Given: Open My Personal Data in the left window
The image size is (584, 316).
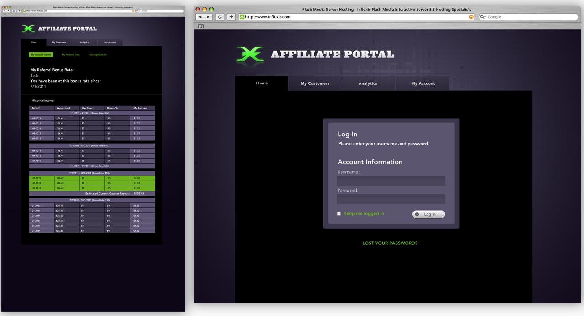Looking at the screenshot, I should pyautogui.click(x=70, y=54).
